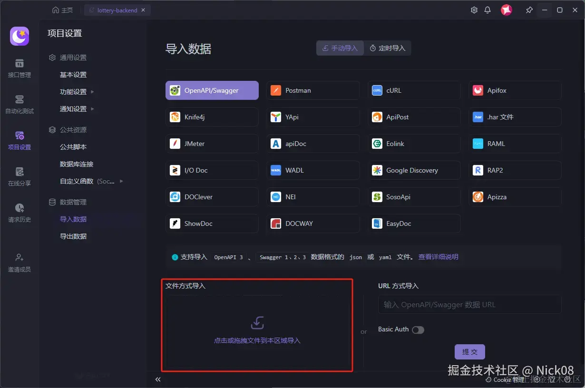Select YApi import format

coord(313,117)
